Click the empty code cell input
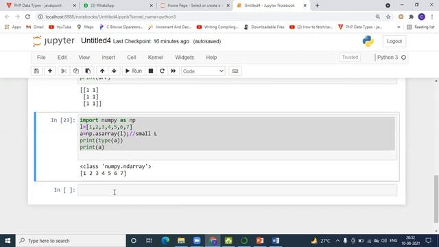The width and height of the screenshot is (439, 247). click(237, 190)
